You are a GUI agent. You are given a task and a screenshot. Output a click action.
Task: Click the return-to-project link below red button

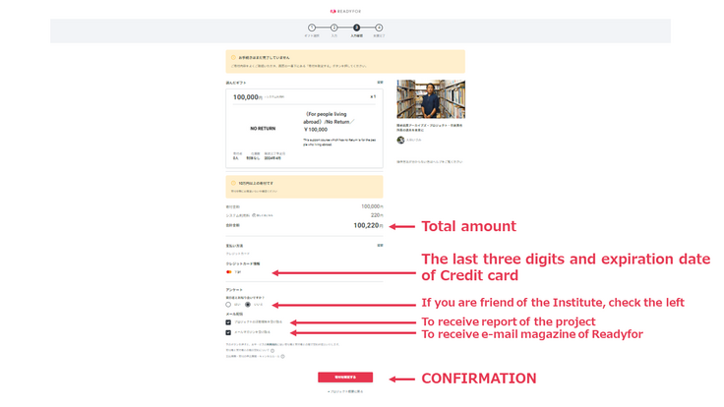[x=345, y=392]
